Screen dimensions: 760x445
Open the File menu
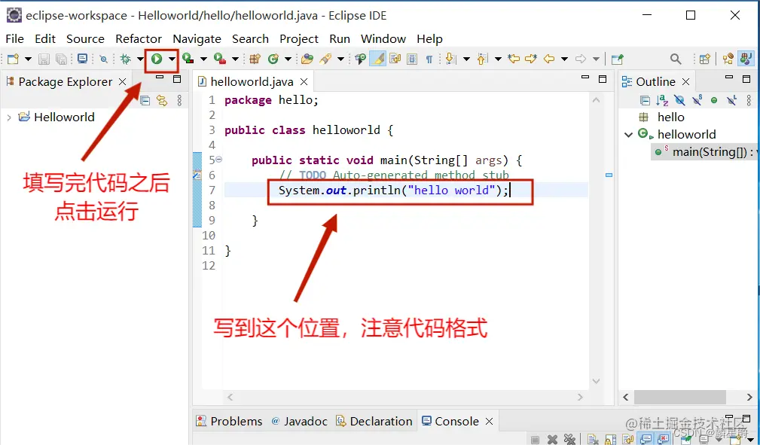point(14,39)
